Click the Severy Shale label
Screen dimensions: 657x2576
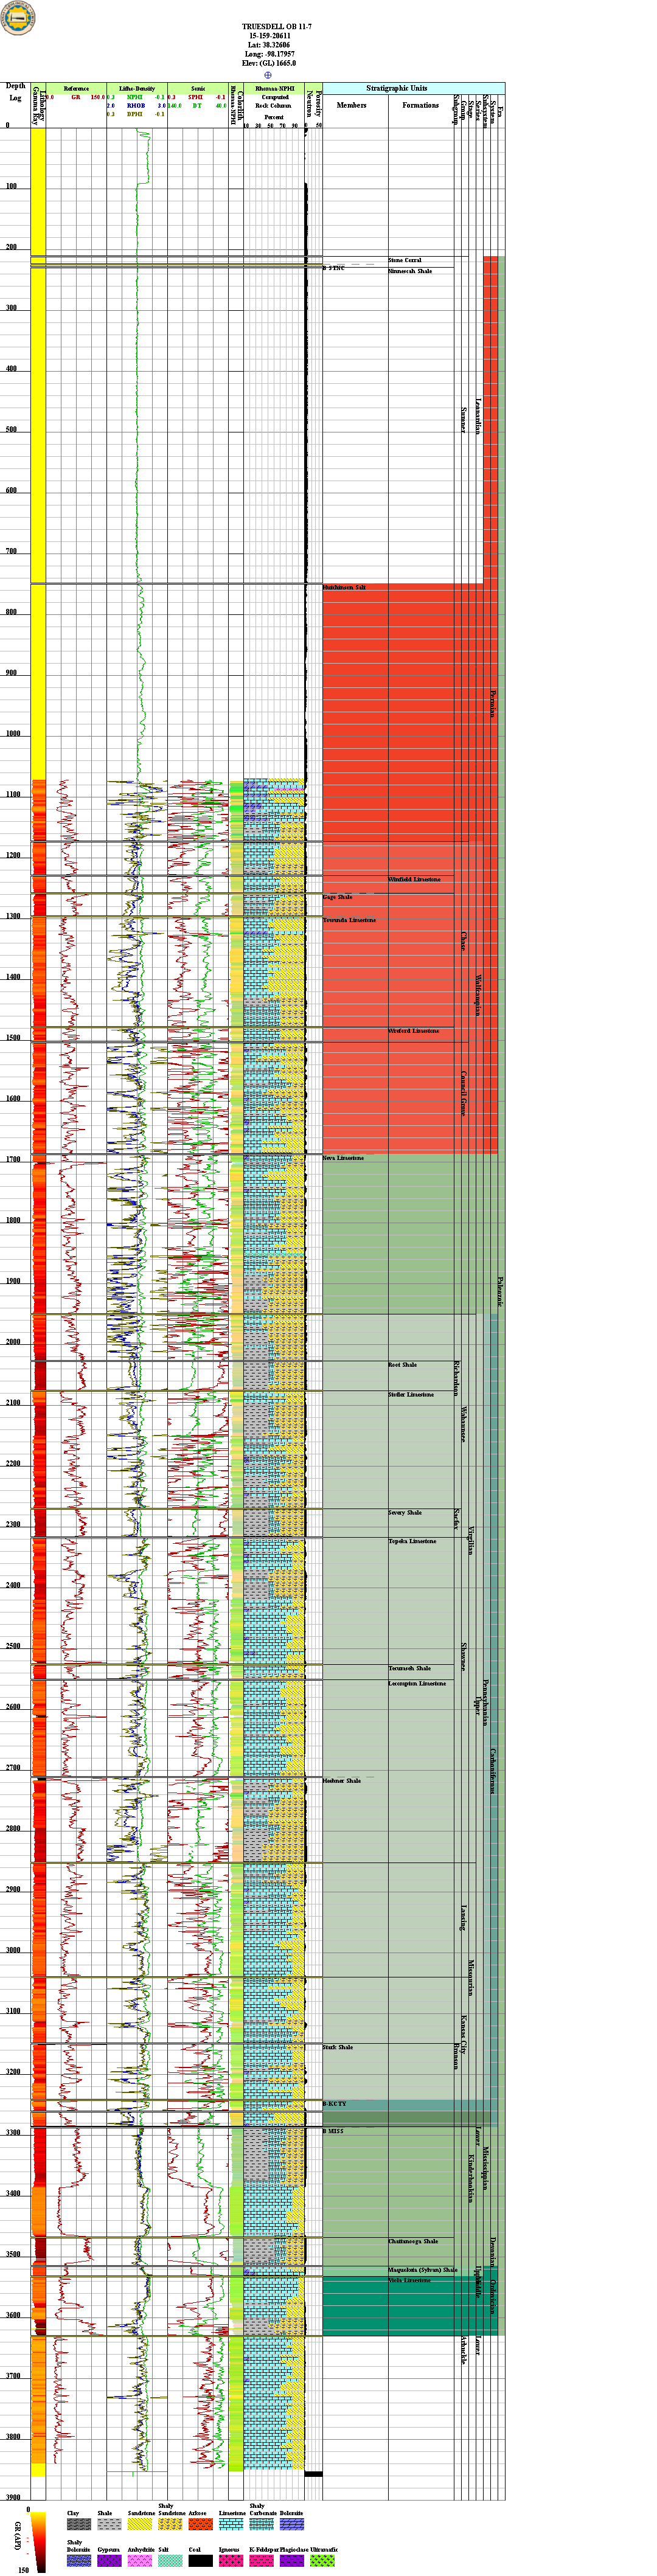(x=405, y=1512)
